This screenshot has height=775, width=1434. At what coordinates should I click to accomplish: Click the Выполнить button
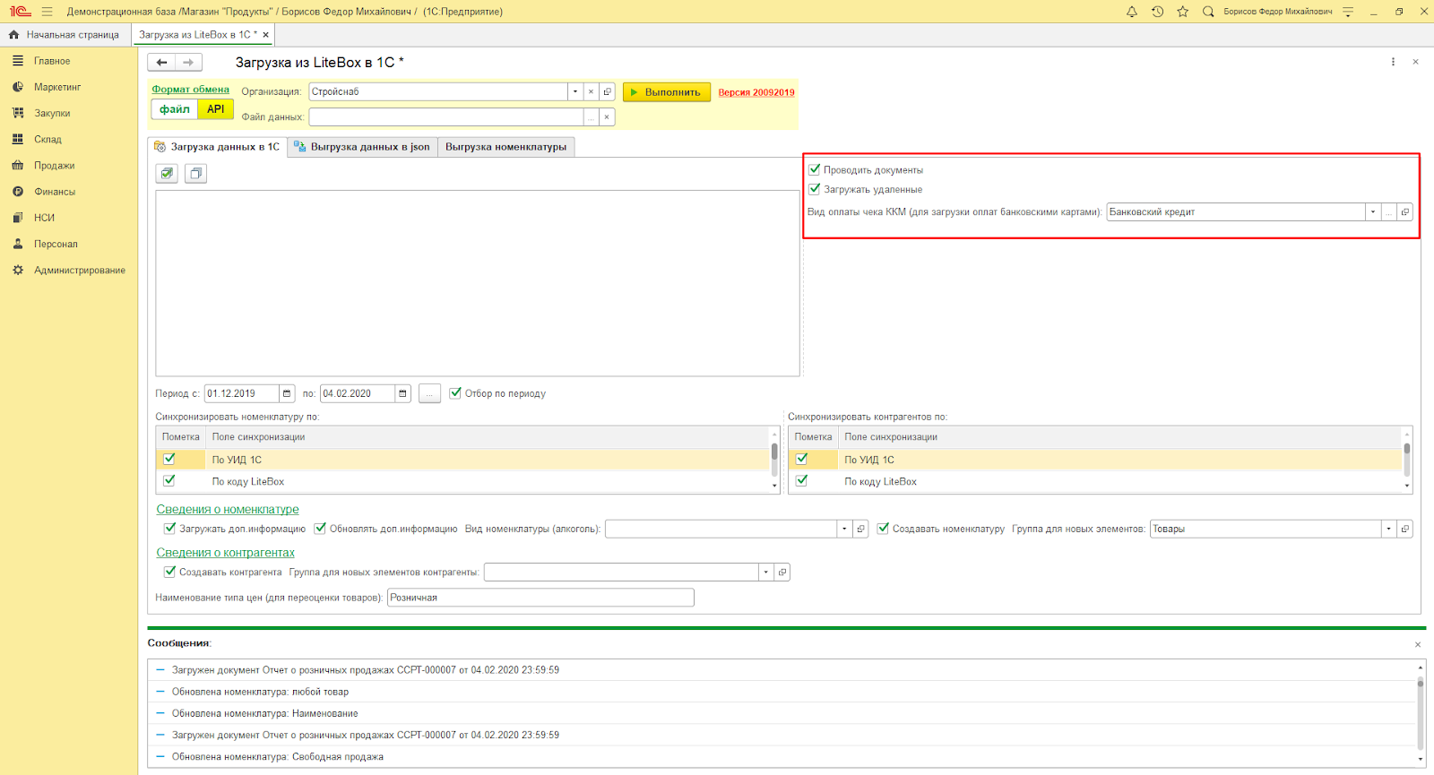point(667,92)
